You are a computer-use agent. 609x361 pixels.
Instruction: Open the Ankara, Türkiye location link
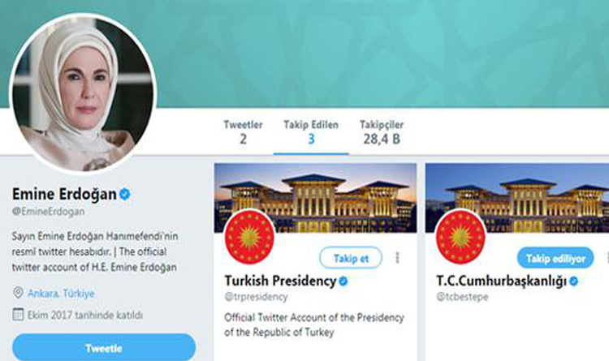[x=61, y=294]
